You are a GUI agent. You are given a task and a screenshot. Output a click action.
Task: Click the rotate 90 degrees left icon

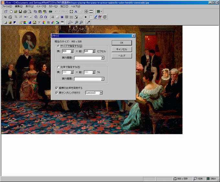click(x=36, y=17)
